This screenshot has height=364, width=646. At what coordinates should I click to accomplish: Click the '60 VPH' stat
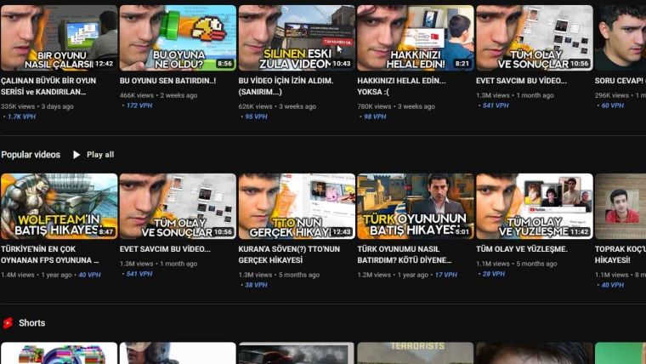coord(613,105)
